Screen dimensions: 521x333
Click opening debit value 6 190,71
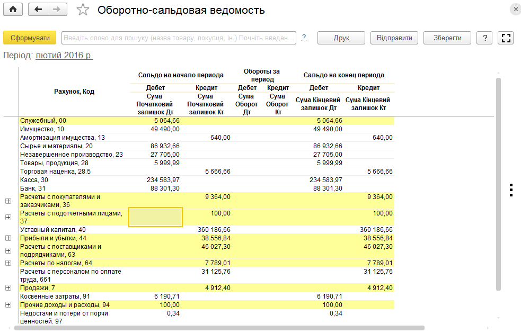coord(167,296)
